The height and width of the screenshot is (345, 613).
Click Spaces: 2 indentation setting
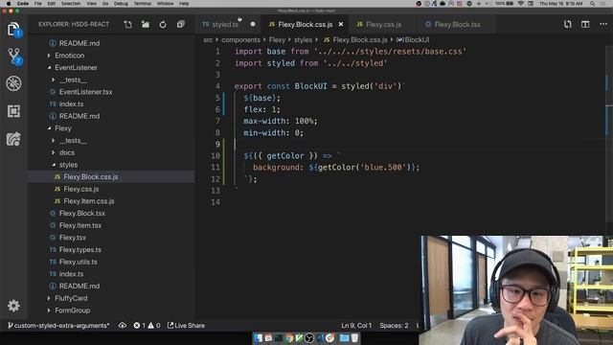pyautogui.click(x=394, y=326)
